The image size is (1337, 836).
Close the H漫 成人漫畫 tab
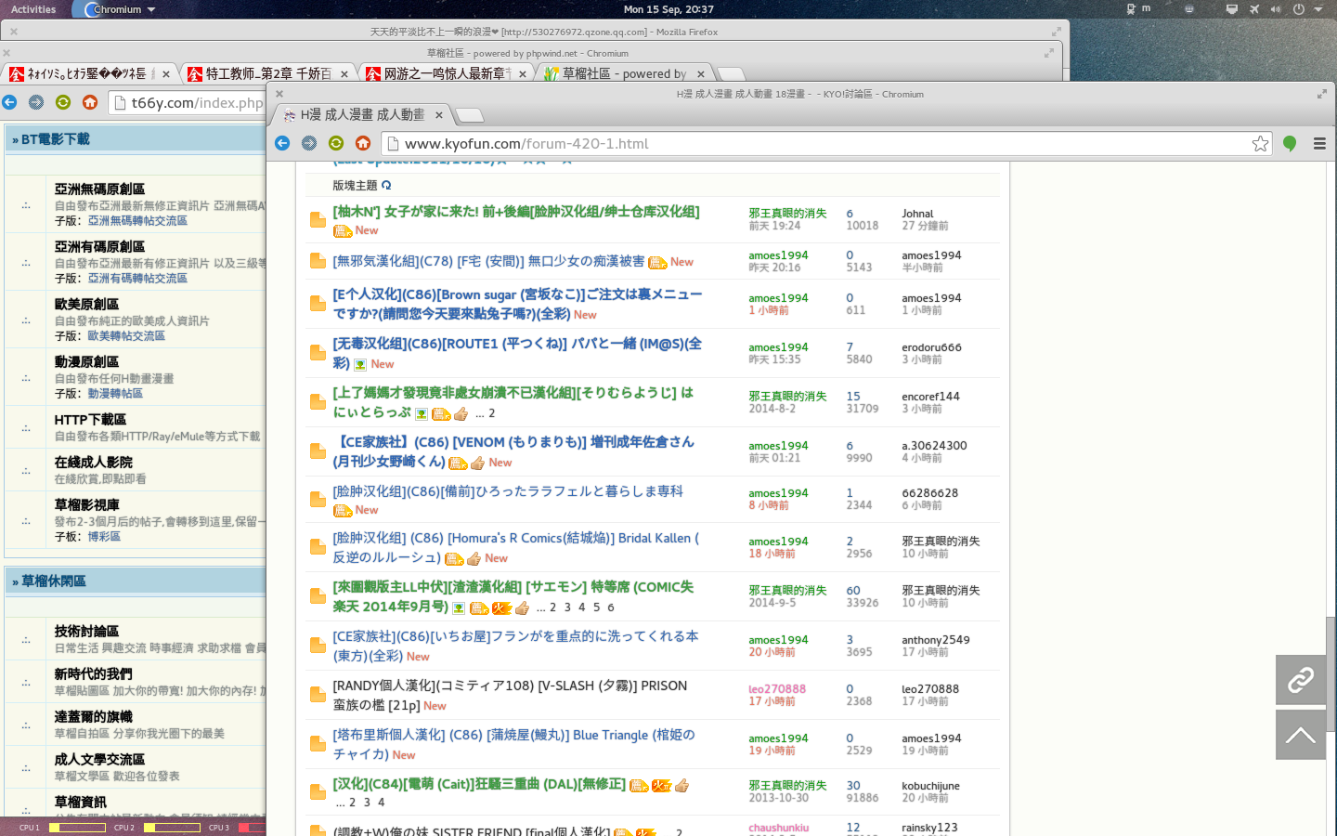439,115
